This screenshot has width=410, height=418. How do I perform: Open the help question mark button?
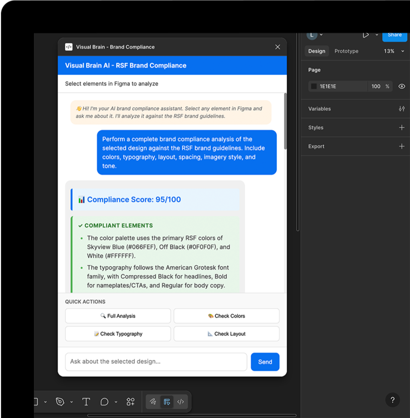393,400
